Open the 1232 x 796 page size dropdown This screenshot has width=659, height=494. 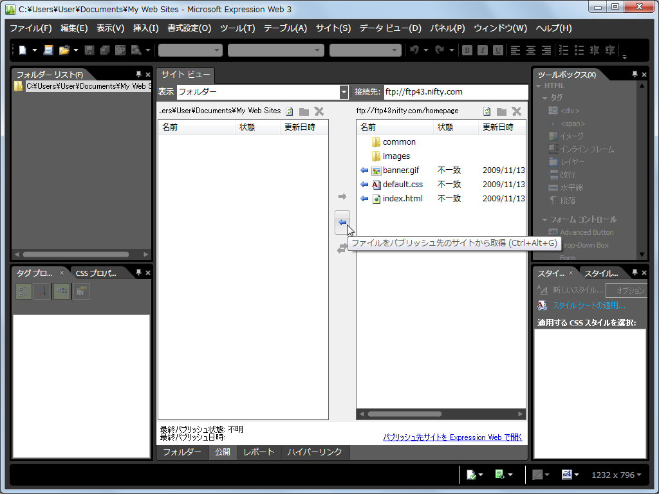616,475
